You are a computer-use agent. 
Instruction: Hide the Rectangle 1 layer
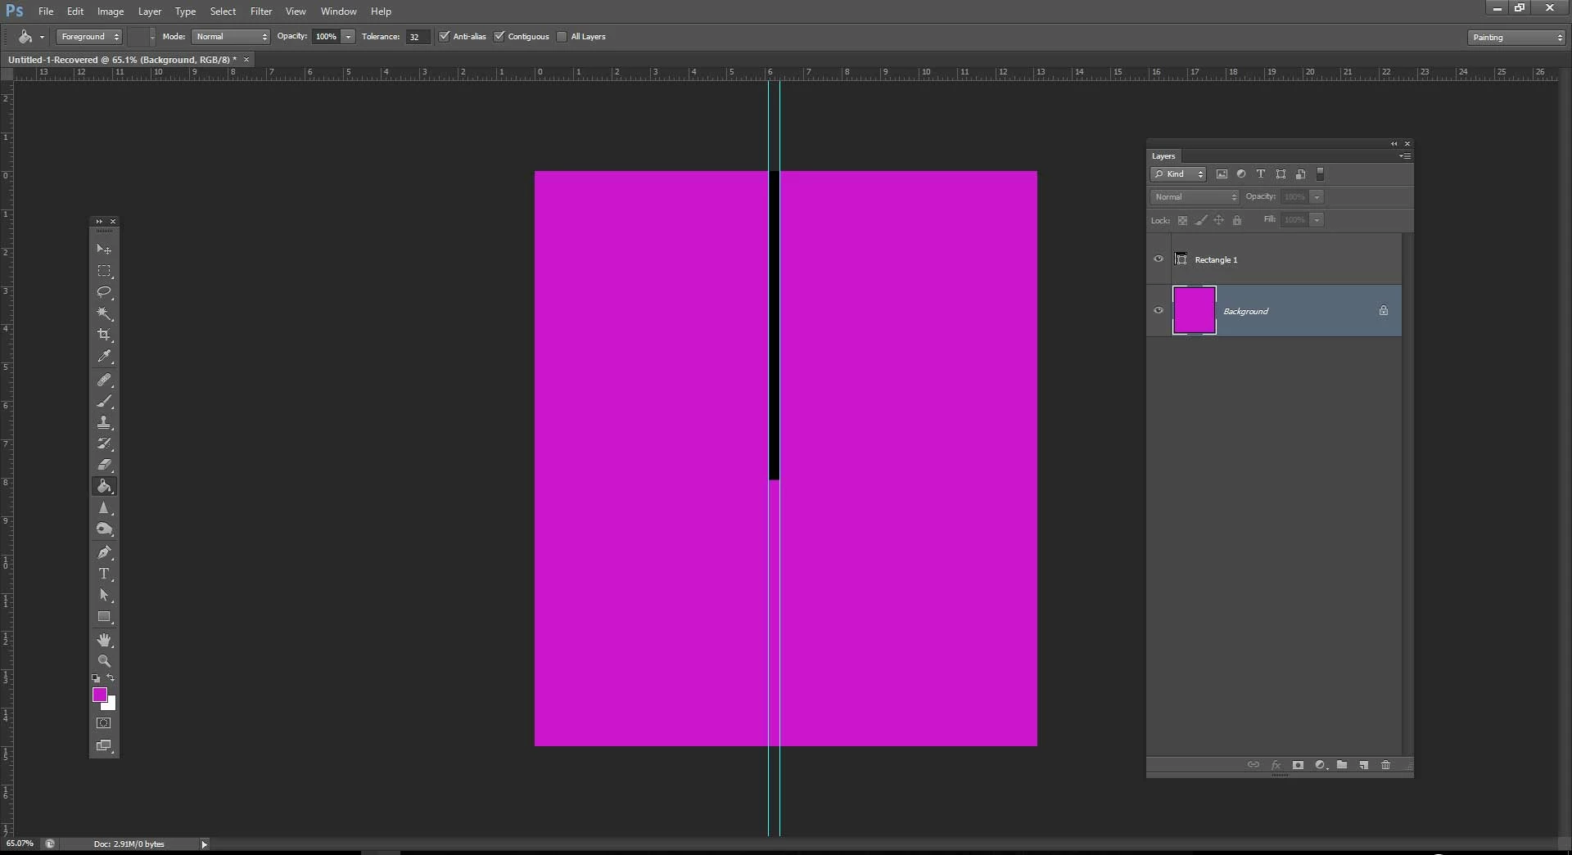1159,259
